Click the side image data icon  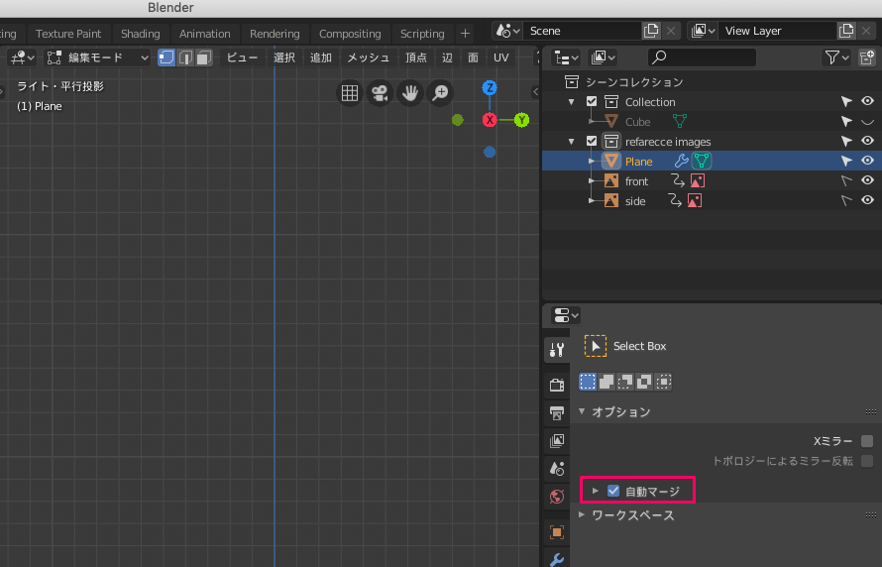[695, 201]
